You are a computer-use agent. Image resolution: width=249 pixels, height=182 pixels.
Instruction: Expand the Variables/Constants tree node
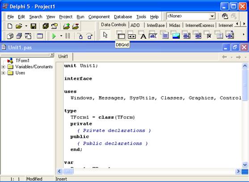(x=3, y=67)
